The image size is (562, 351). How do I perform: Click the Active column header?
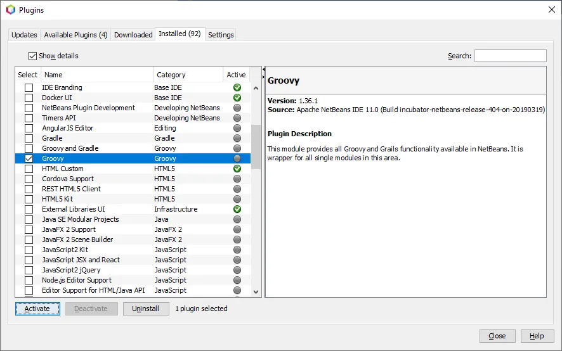[236, 75]
